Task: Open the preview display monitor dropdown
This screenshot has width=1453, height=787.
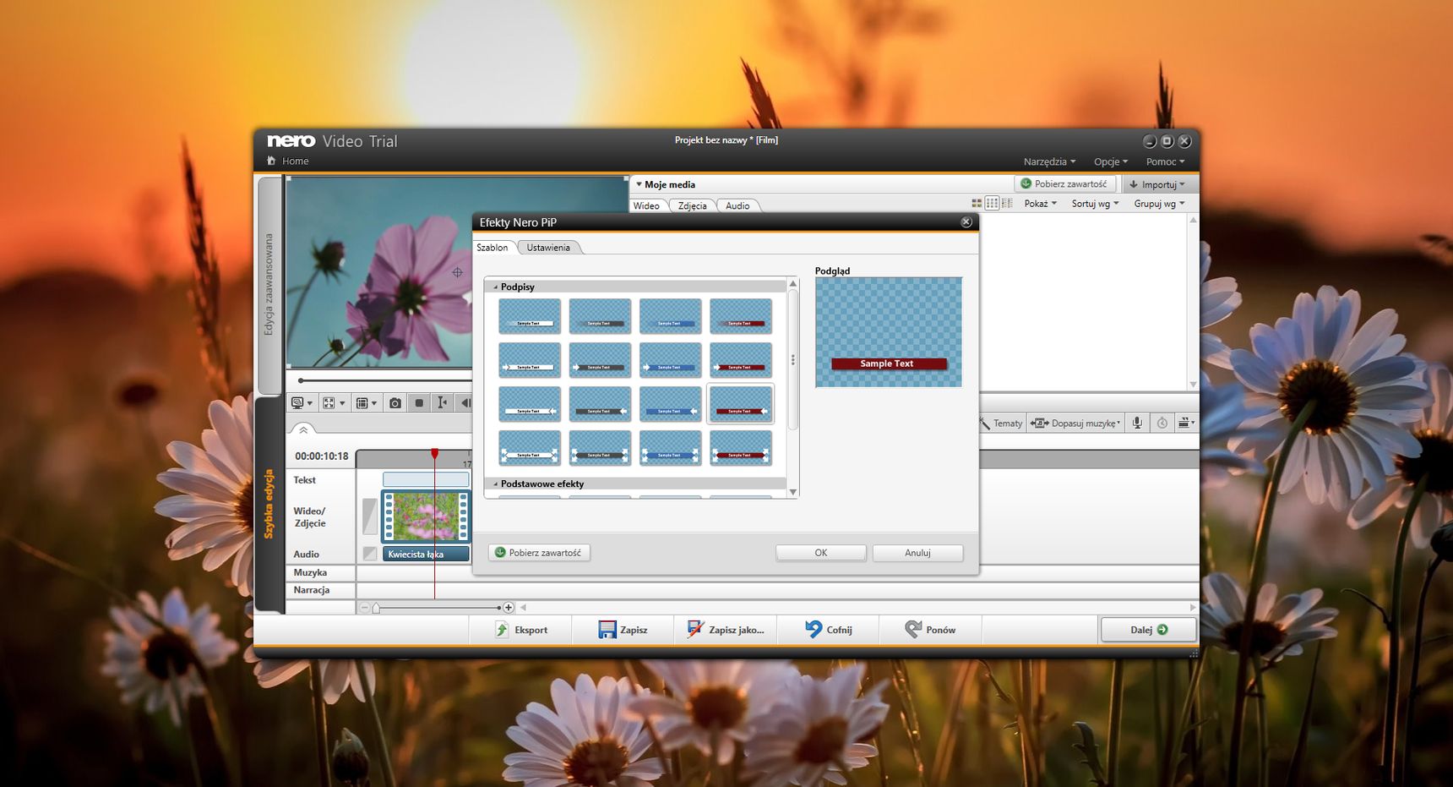Action: point(302,403)
